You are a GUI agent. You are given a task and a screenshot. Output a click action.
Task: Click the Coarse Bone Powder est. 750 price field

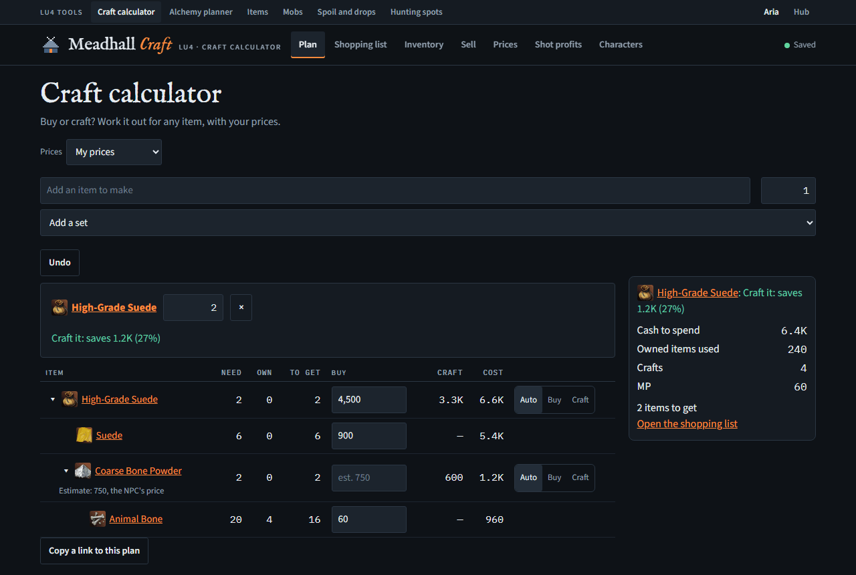click(369, 478)
